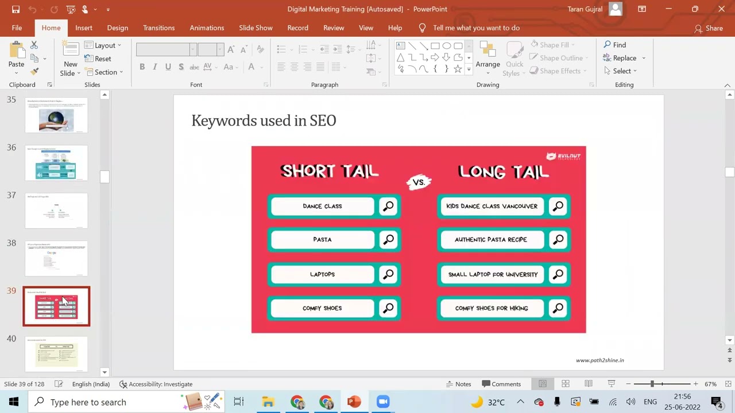
Task: Open Zoom app from taskbar
Action: 383,402
